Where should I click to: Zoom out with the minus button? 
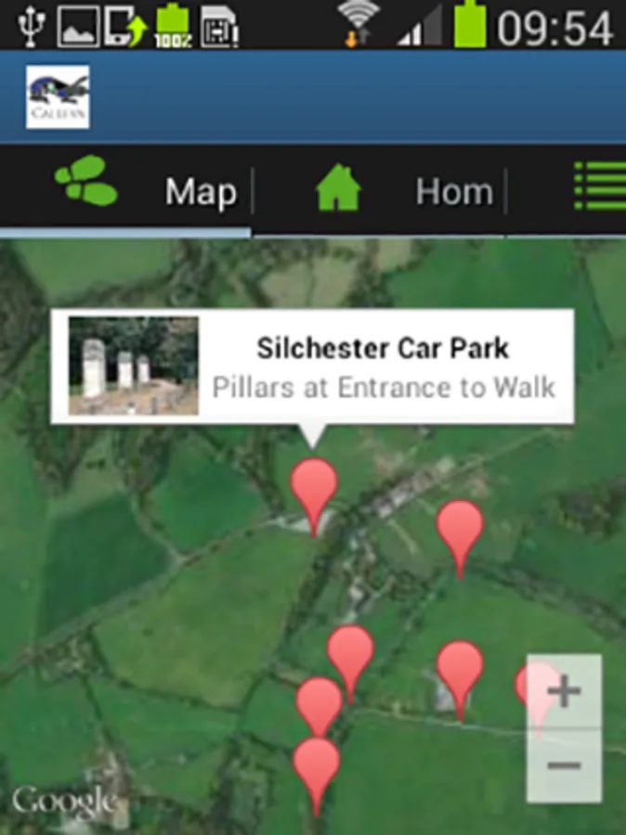(x=564, y=765)
